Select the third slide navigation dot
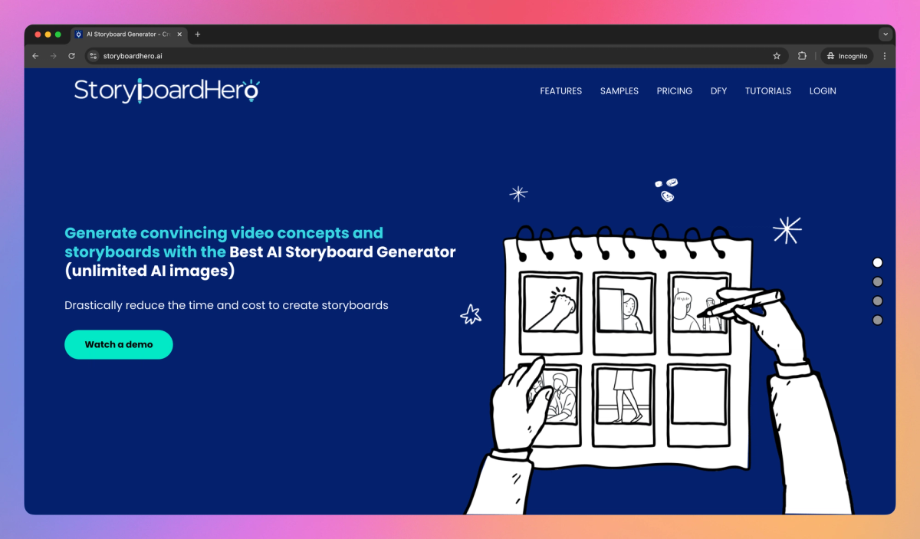The width and height of the screenshot is (920, 539). (x=878, y=301)
